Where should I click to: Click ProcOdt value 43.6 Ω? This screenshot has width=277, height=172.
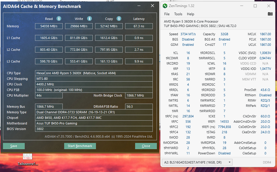pos(265,90)
